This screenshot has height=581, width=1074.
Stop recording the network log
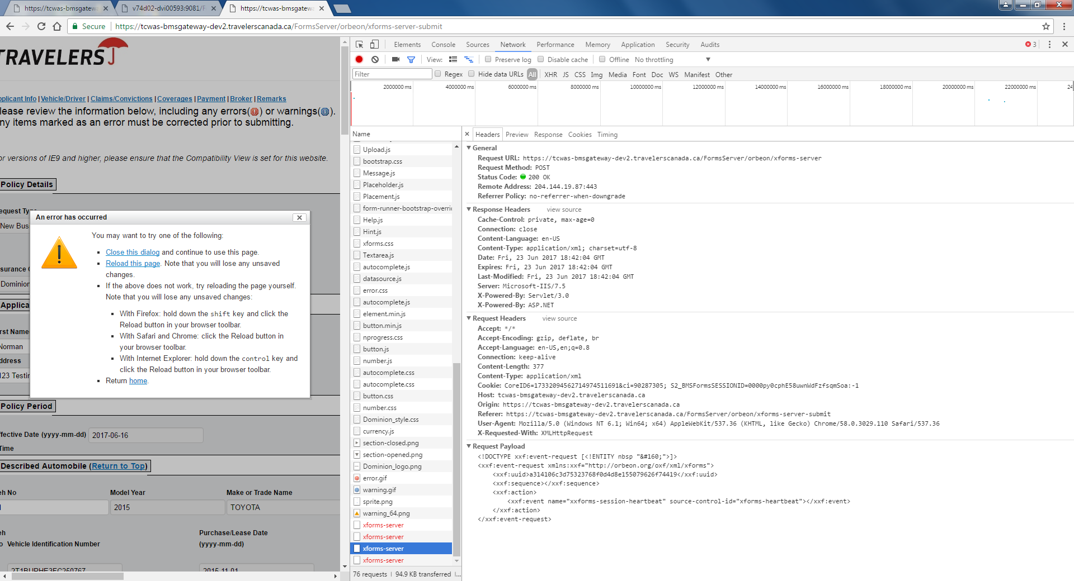[359, 60]
